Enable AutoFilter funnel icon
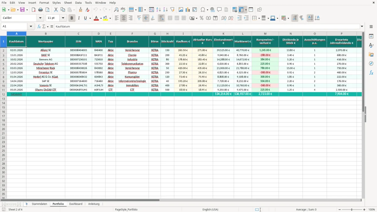The image size is (377, 212). tap(172, 10)
